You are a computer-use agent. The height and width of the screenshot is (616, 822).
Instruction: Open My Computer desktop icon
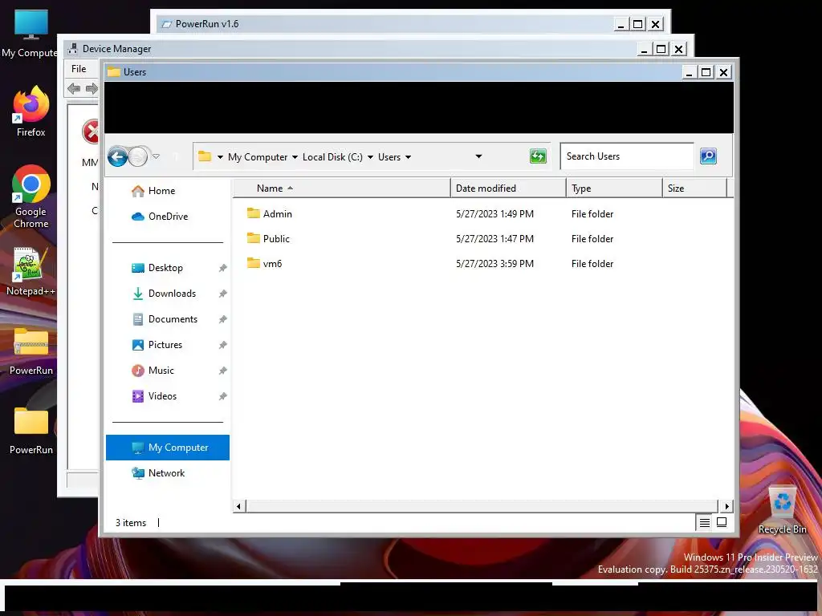[31, 34]
